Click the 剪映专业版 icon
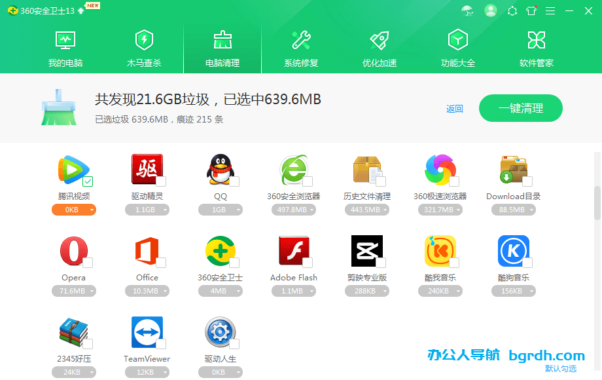Screen dimensions: 602x380 click(367, 251)
